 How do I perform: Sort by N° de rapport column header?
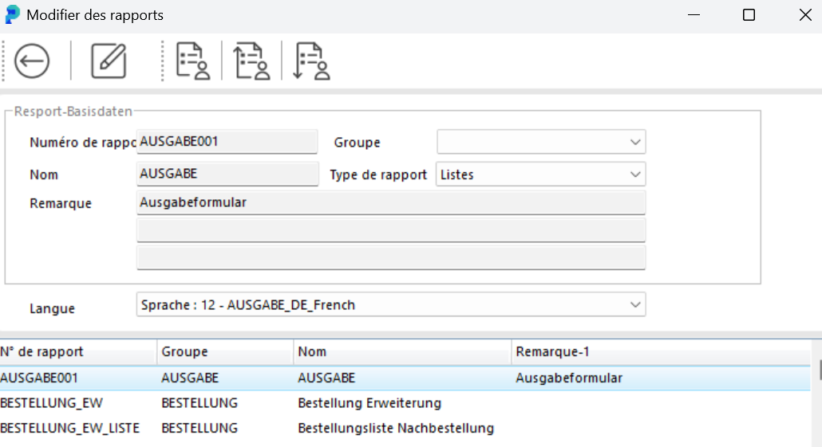77,351
